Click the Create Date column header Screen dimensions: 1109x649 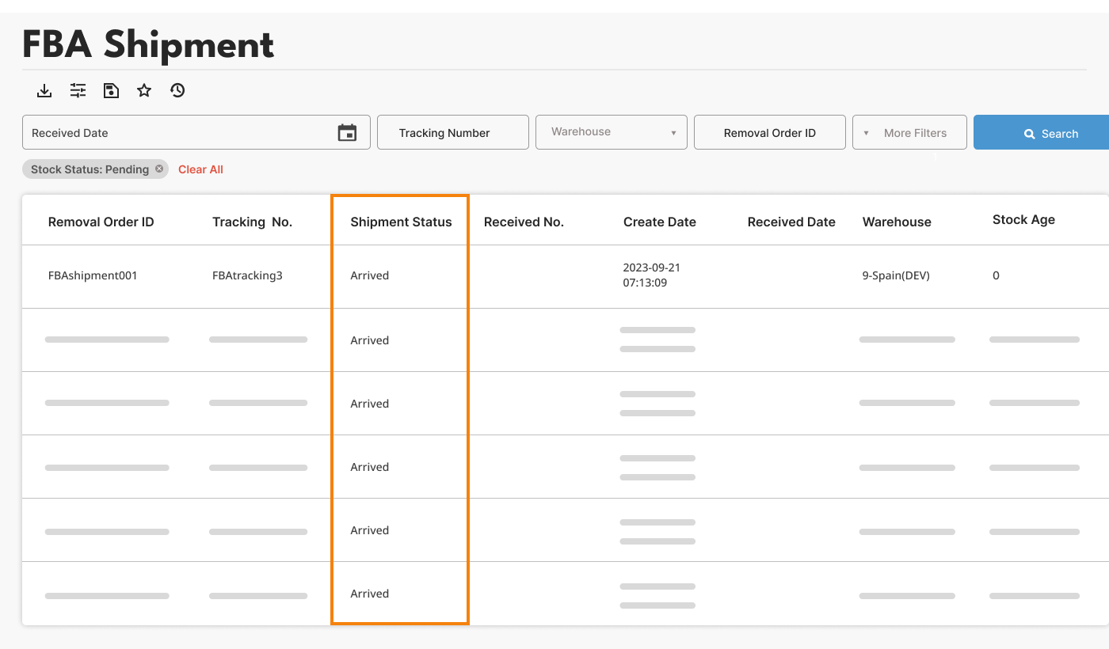659,222
